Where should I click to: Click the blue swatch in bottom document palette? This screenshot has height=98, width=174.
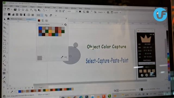[x=20, y=91]
